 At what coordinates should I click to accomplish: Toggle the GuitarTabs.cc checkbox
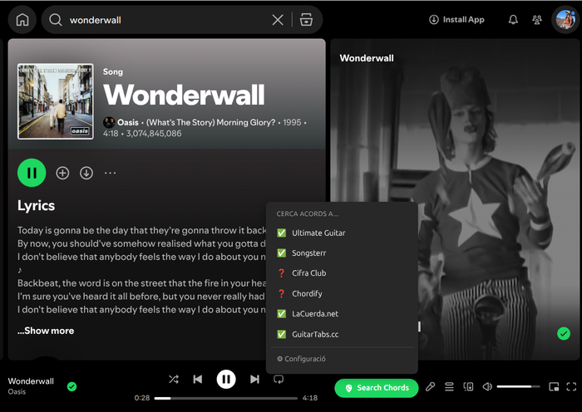coord(282,334)
